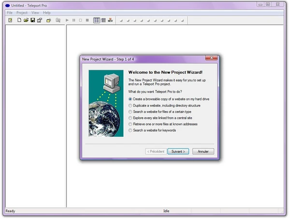290x219 pixels.
Task: Minimize the Teleport Pro window
Action: (x=261, y=4)
